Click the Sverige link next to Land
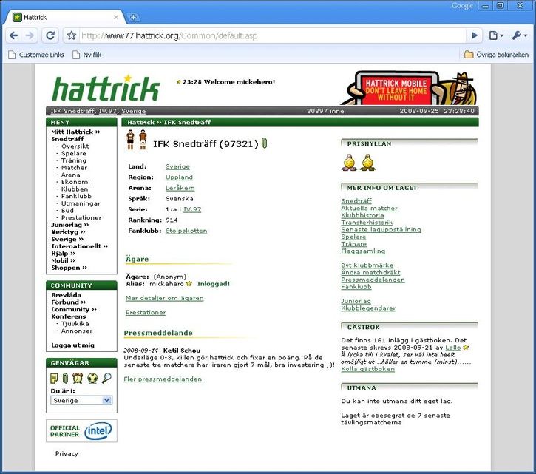536x474 pixels. tap(177, 166)
